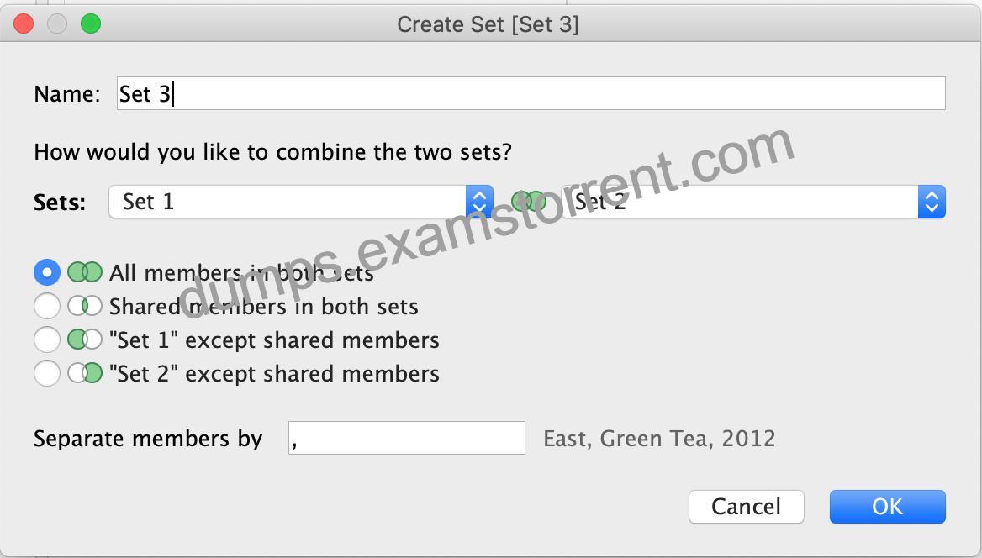Open the Set 1 dropdown arrows
Image resolution: width=982 pixels, height=558 pixels.
[479, 202]
